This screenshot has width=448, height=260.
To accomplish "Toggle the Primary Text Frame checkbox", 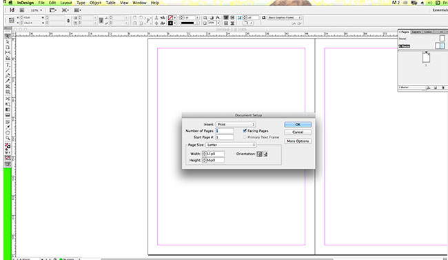I will (x=245, y=137).
